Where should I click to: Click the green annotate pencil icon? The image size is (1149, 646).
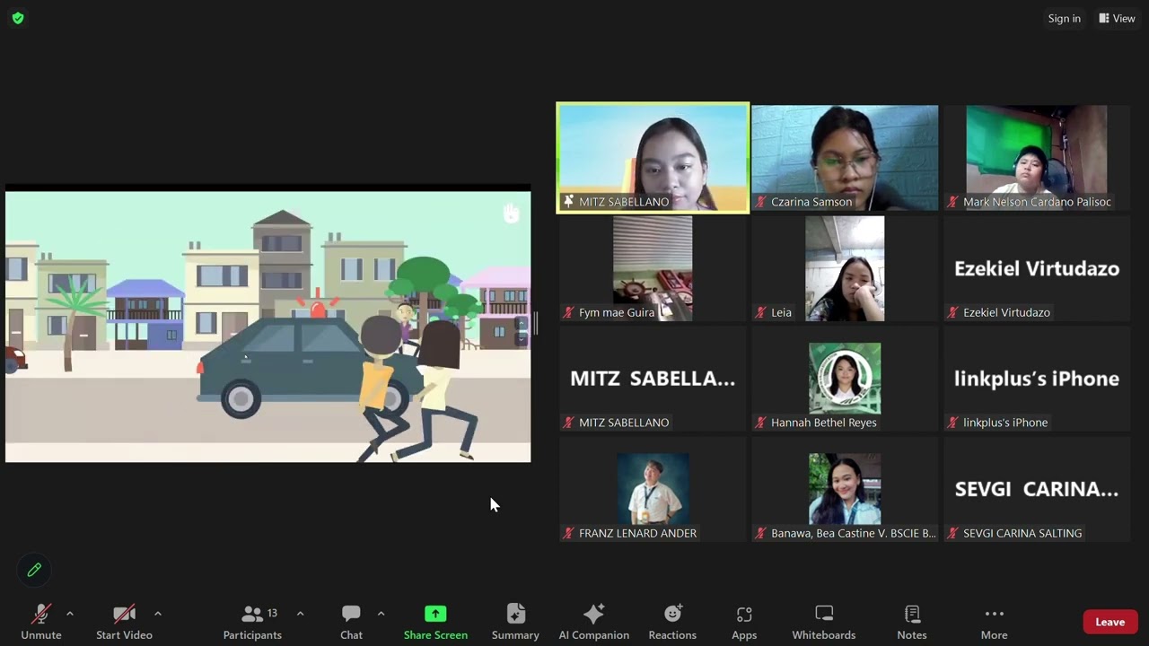point(34,570)
